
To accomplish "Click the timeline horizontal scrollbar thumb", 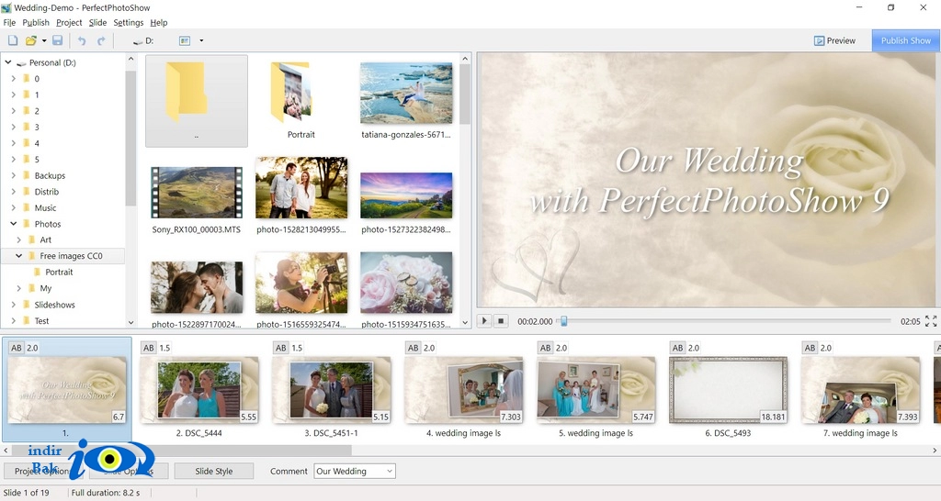I will (181, 450).
